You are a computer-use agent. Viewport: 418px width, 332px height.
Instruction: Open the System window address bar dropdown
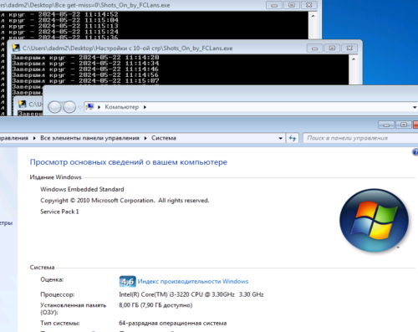tap(280, 138)
